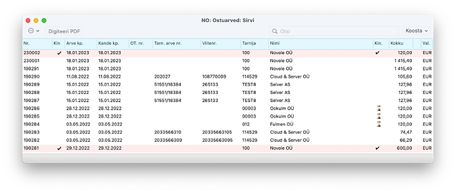
Task: Click the Kin checkmark on row 230002
Action: click(x=59, y=53)
